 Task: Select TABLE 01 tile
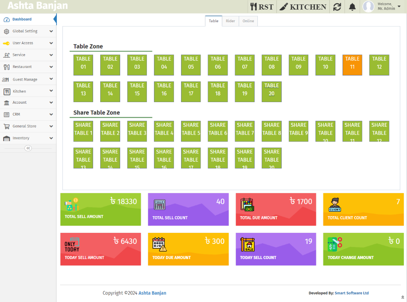[83, 65]
